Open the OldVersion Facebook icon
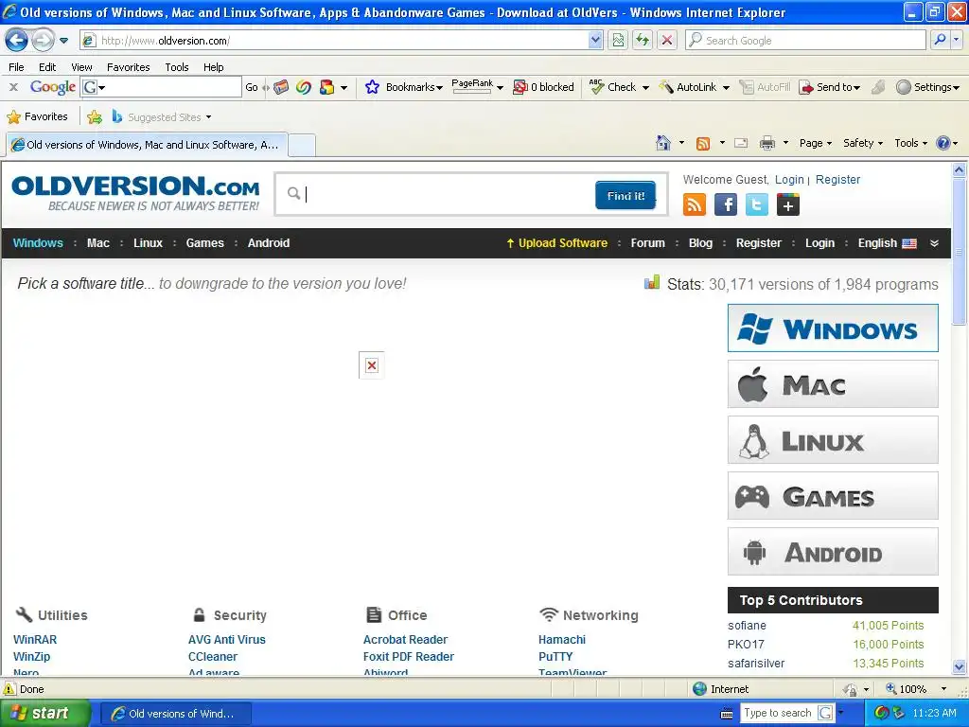This screenshot has height=727, width=969. [726, 204]
